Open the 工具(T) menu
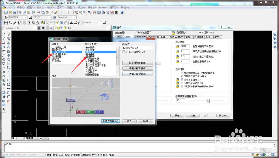 point(61,8)
